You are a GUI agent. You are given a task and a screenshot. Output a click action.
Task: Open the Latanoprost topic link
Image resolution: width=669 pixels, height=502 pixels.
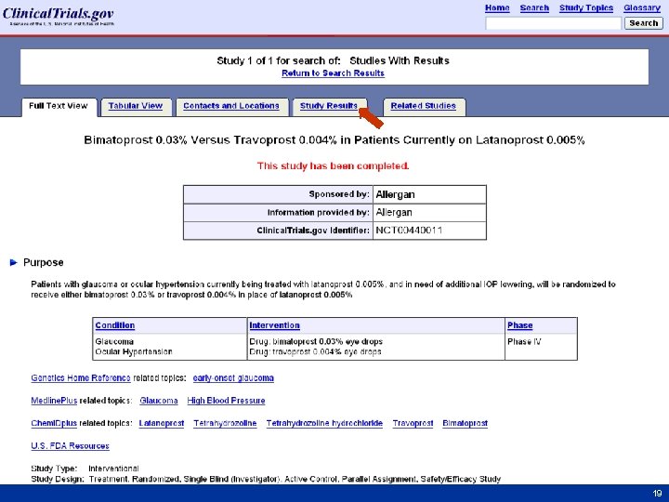tap(162, 423)
